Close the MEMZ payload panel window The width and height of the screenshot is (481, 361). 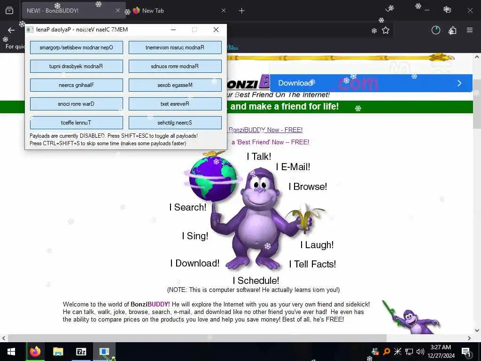point(216,30)
